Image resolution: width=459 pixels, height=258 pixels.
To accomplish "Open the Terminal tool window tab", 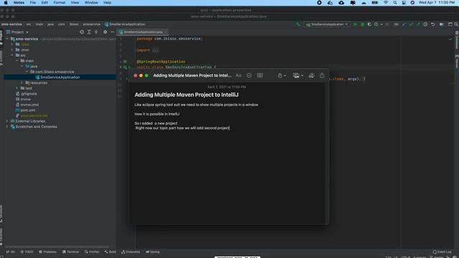I will click(70, 252).
